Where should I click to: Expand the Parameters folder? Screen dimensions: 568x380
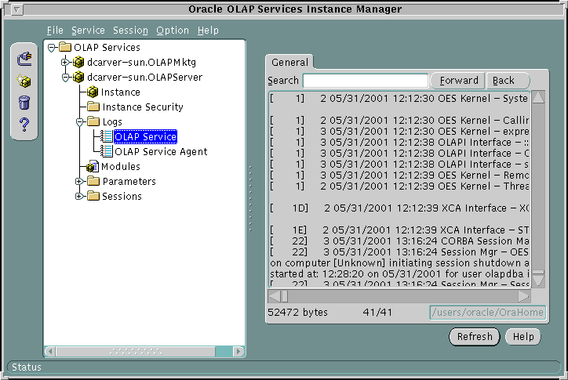[79, 181]
